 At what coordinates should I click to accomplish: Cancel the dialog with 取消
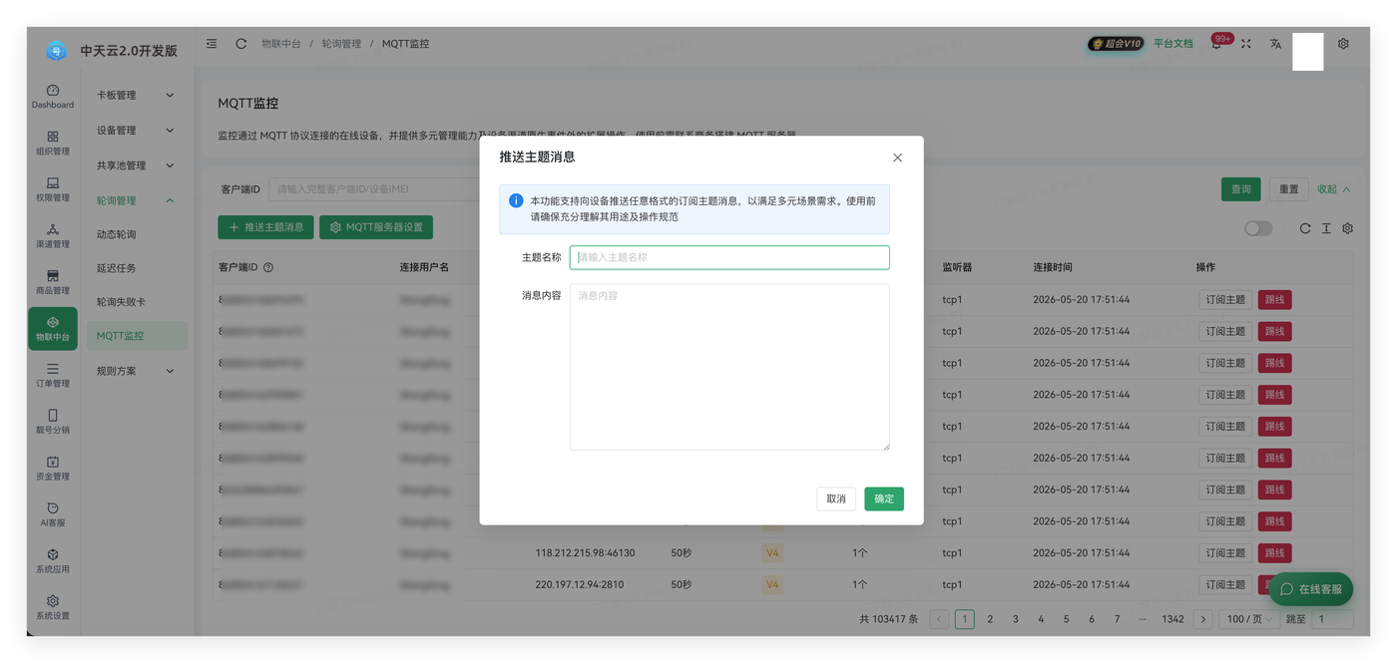point(836,498)
